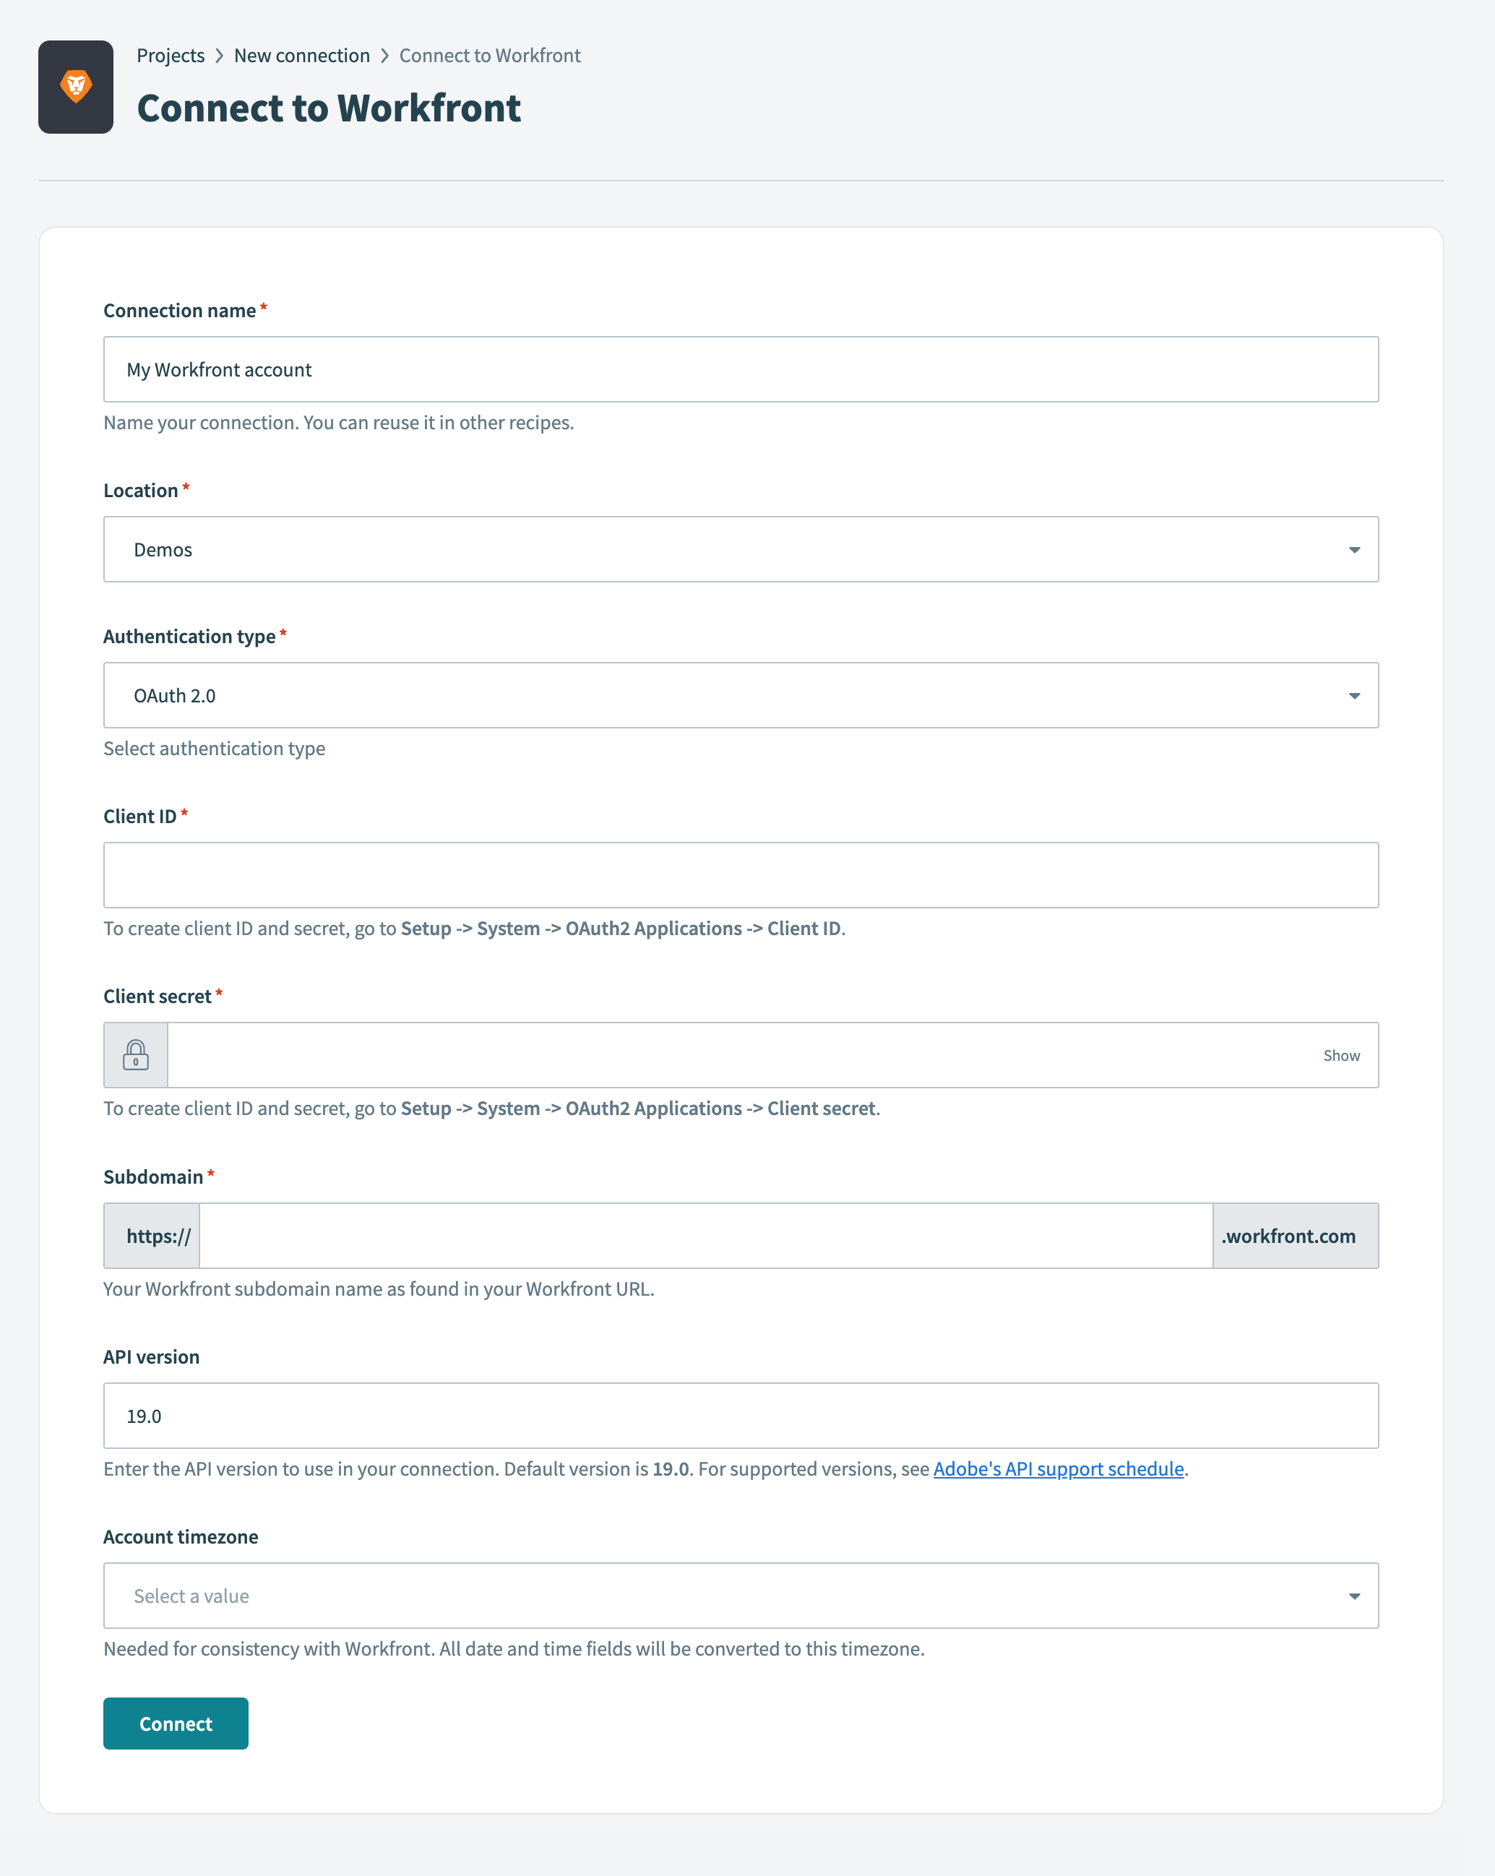Viewport: 1495px width, 1876px height.
Task: Click the Location dropdown chevron
Action: pyautogui.click(x=1354, y=549)
